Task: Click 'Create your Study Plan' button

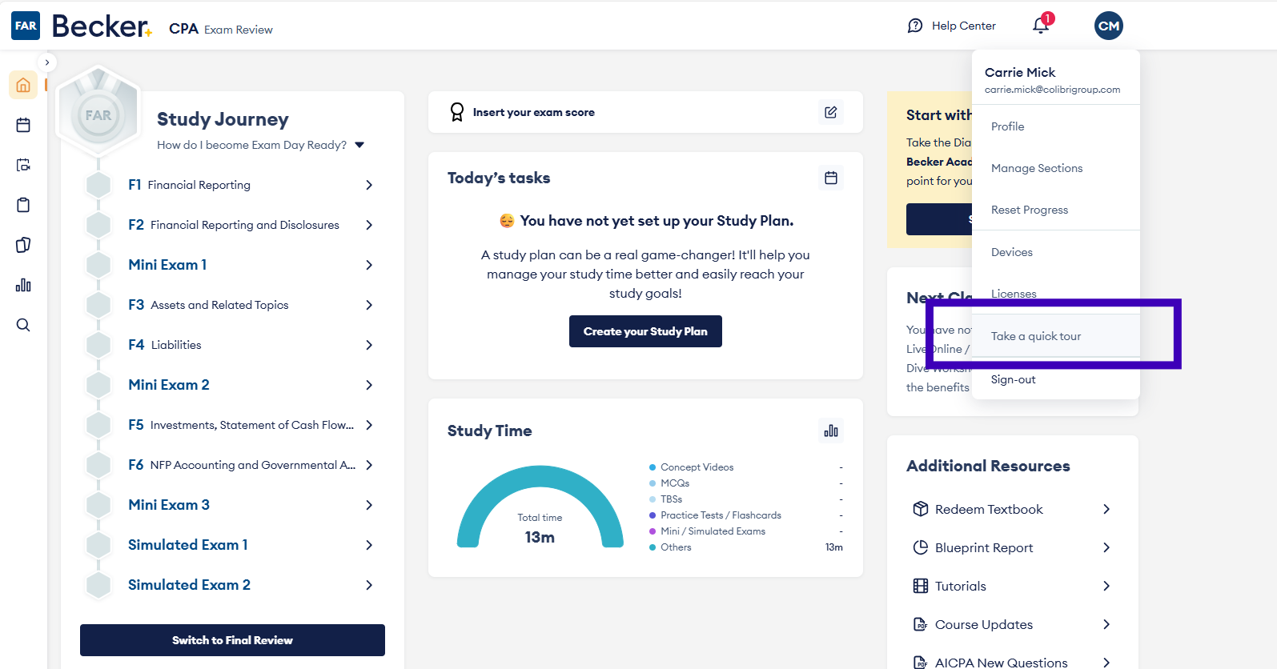Action: click(x=645, y=331)
